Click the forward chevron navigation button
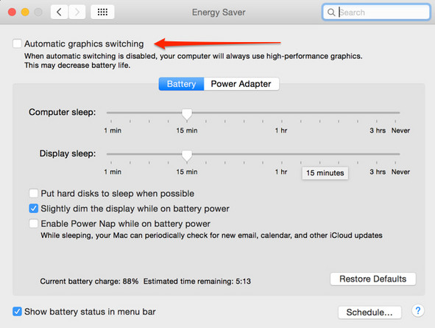Screen dimensions: 435x328 [x=77, y=13]
